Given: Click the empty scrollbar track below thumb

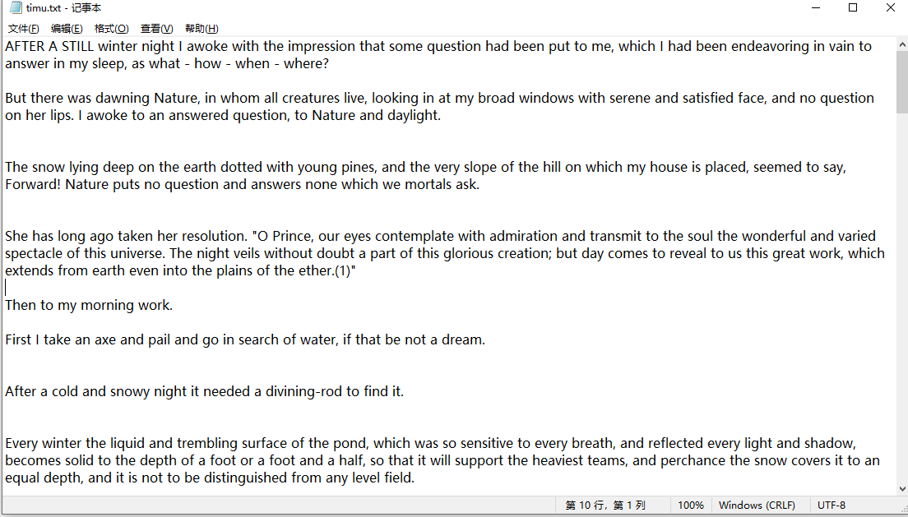Looking at the screenshot, I should 901,298.
